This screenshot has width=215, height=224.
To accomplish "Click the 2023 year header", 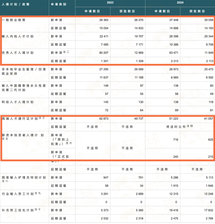I will click(x=110, y=3).
